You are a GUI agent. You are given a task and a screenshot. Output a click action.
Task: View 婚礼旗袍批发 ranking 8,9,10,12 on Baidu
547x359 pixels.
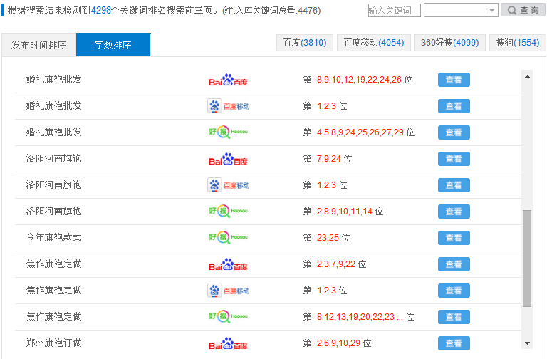(454, 80)
